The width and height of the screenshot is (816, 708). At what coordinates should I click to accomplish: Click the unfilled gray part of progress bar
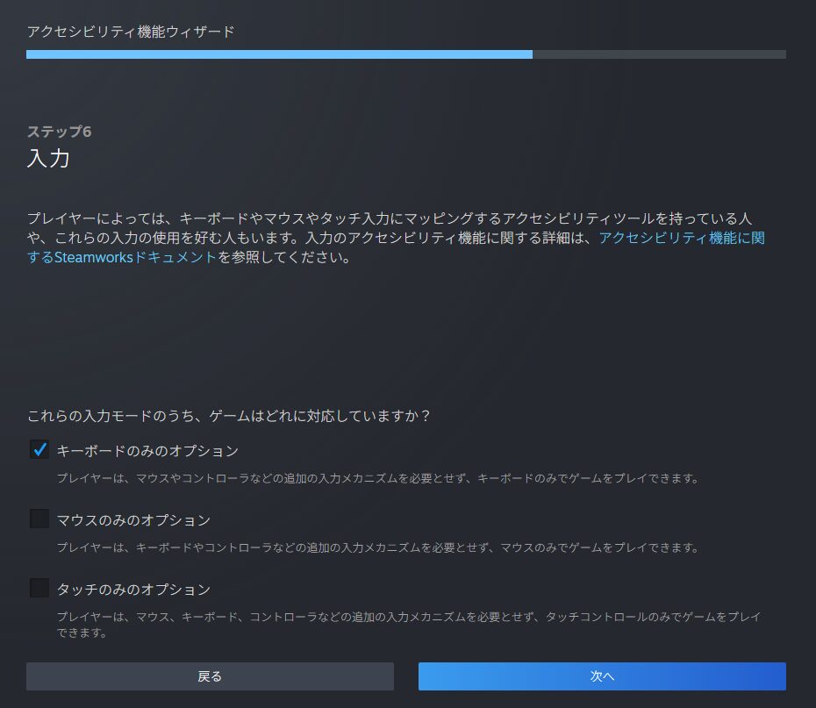click(658, 54)
